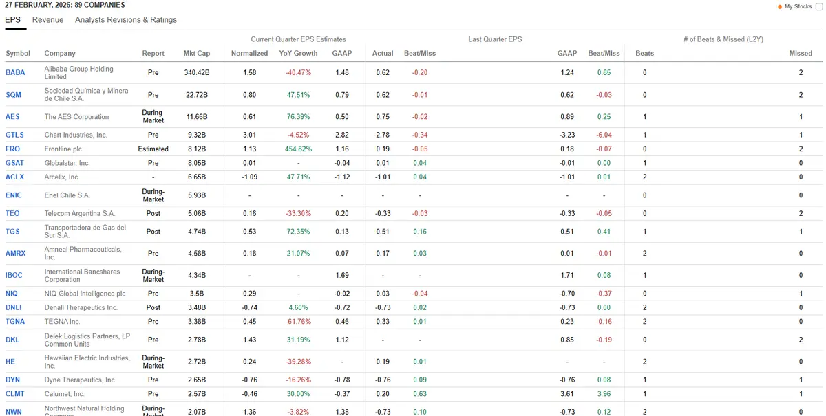Screen dimensions: 826x416
Task: Click the -40.47% YoY growth value
Action: click(x=298, y=72)
